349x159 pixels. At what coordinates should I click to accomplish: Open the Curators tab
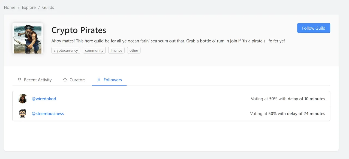74,80
